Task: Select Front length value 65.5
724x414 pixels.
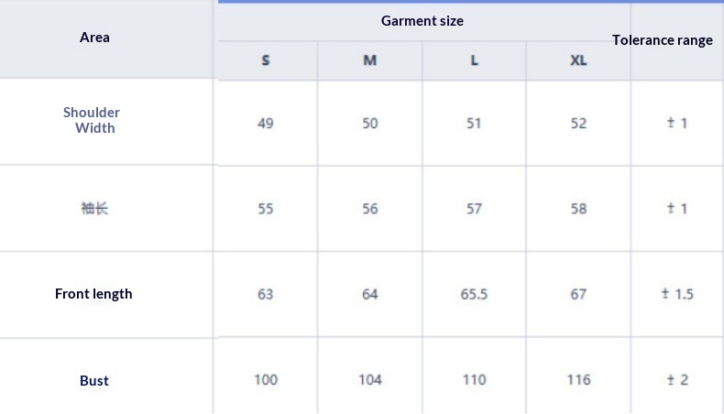Action: click(x=474, y=294)
